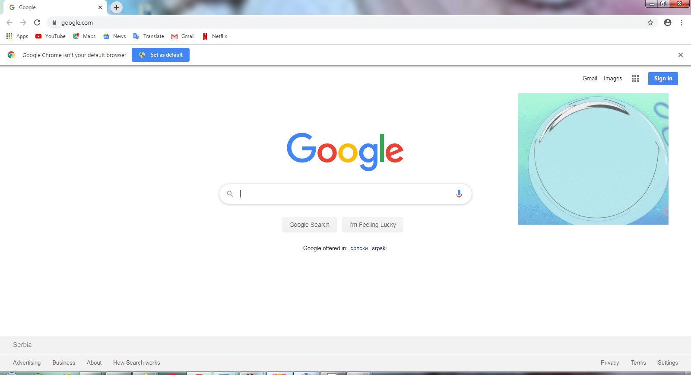
Task: Click the Business footer link
Action: (63, 362)
